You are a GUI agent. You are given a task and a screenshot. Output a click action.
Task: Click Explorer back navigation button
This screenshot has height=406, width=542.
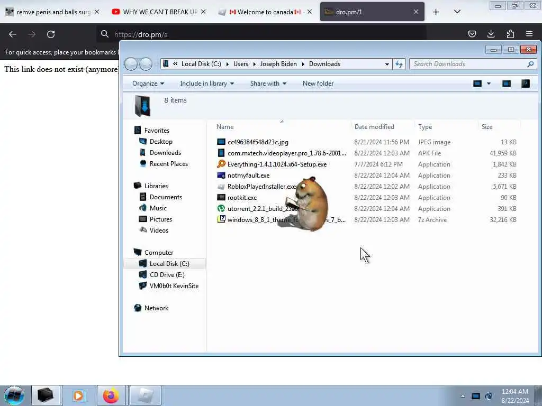click(131, 64)
